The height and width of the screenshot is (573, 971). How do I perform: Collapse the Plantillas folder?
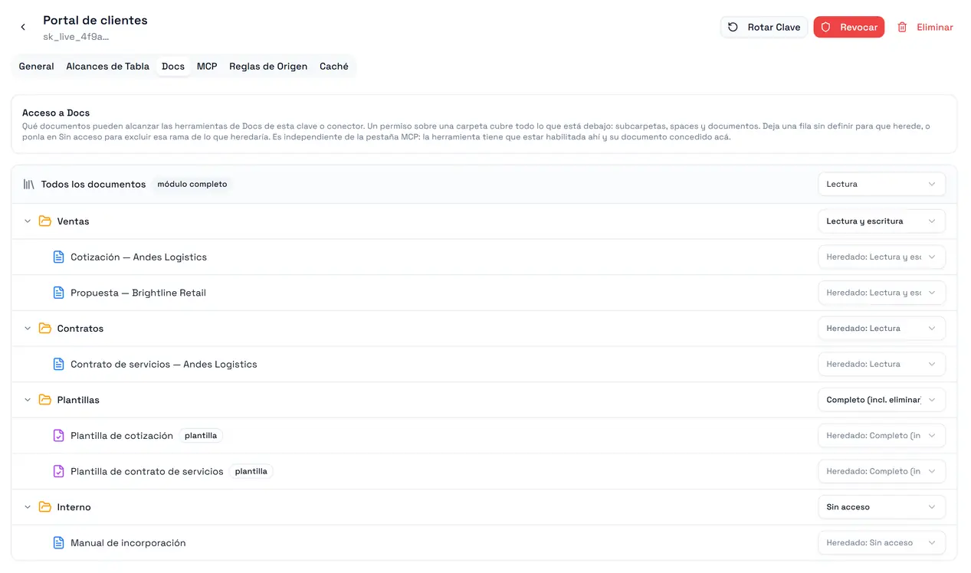(x=28, y=400)
